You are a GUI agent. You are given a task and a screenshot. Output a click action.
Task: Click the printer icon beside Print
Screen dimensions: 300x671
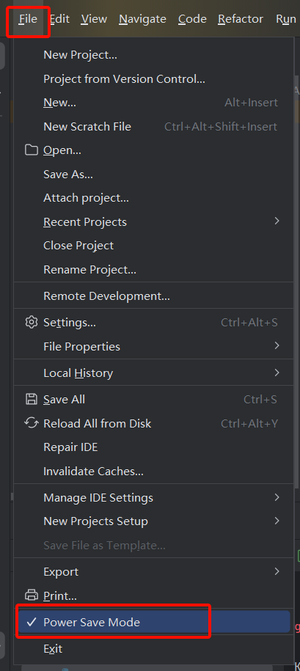tap(32, 595)
